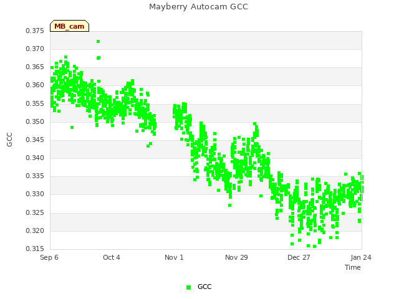The width and height of the screenshot is (399, 299).
Task: Click the MB_cam tab label
Action: [69, 26]
